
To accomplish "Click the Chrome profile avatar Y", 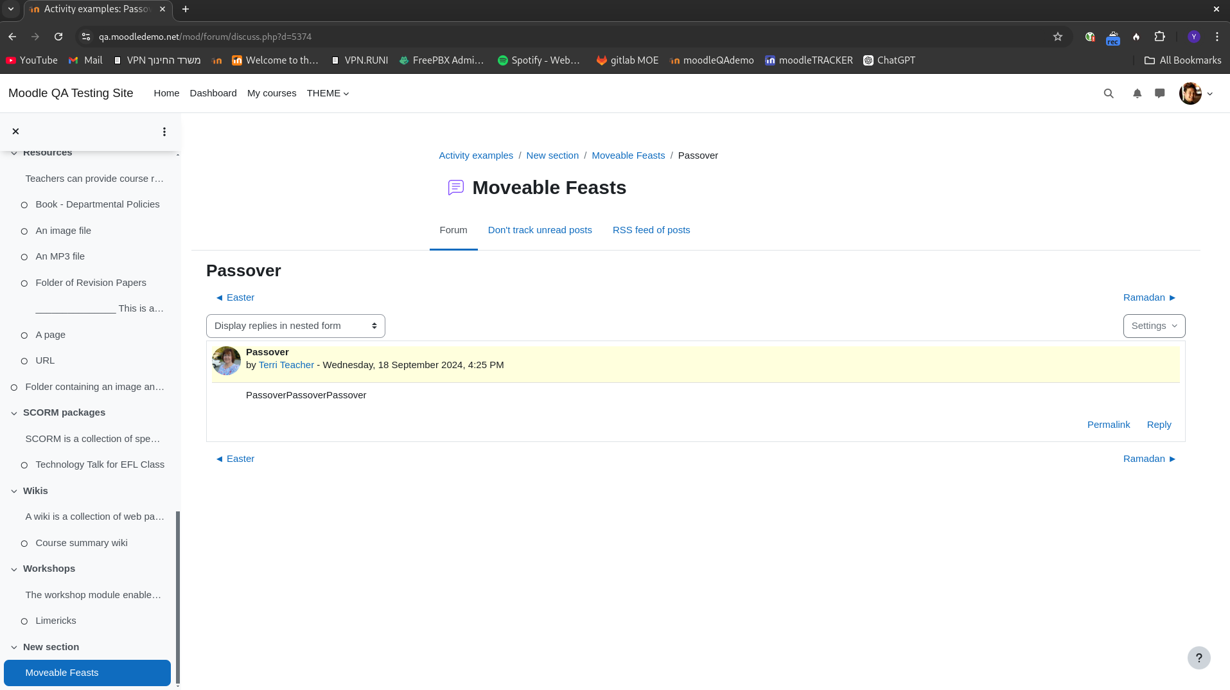I will point(1194,37).
